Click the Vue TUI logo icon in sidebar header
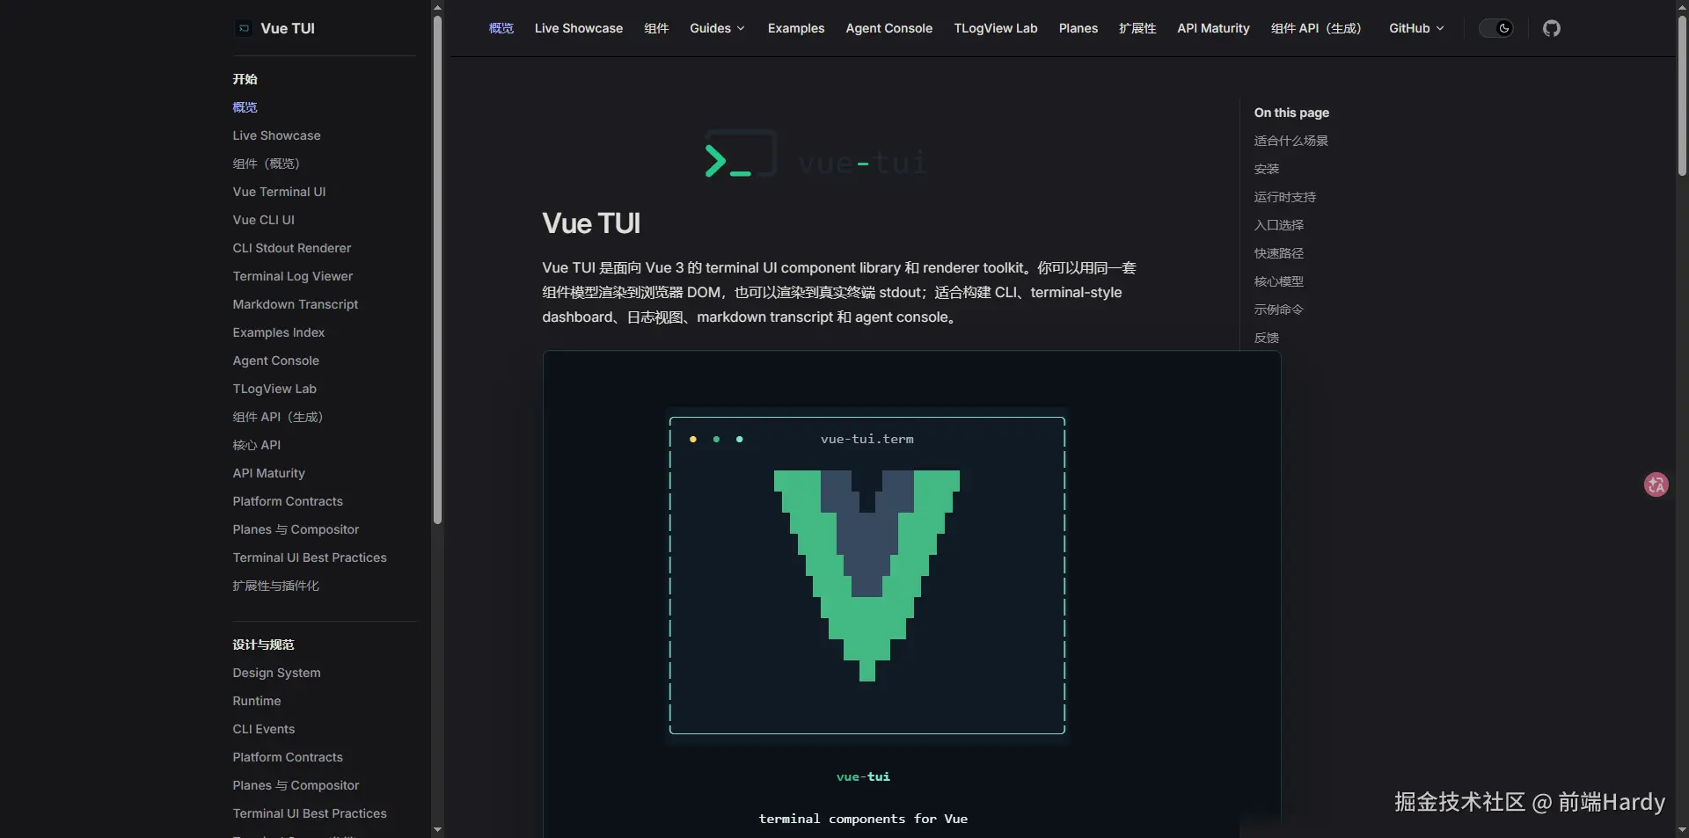The width and height of the screenshot is (1689, 838). click(x=244, y=28)
